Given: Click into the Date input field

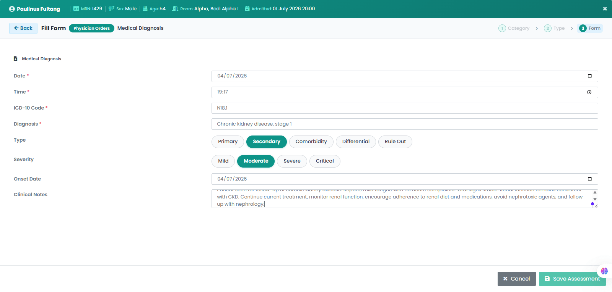Looking at the screenshot, I should pos(405,76).
